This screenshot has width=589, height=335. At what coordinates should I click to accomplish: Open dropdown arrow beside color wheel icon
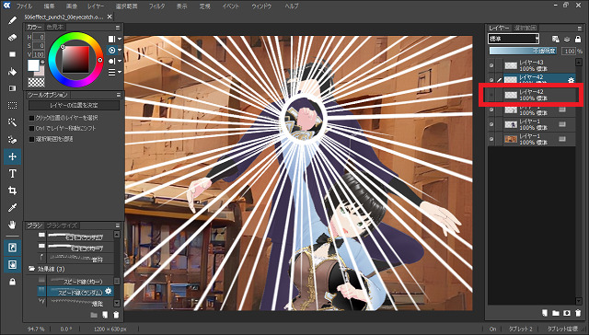tap(120, 50)
